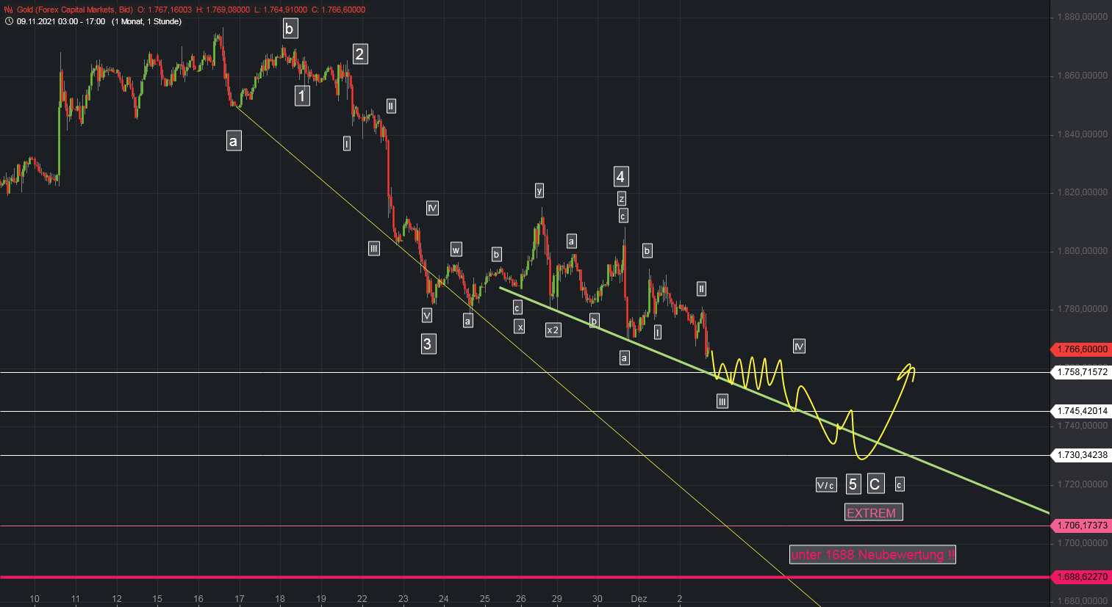Click the 1.880,00000 price axis label
Viewport: 1112px width, 607px height.
click(1082, 17)
